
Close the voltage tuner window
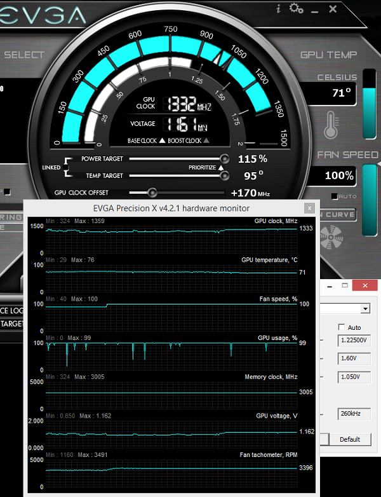(x=365, y=285)
